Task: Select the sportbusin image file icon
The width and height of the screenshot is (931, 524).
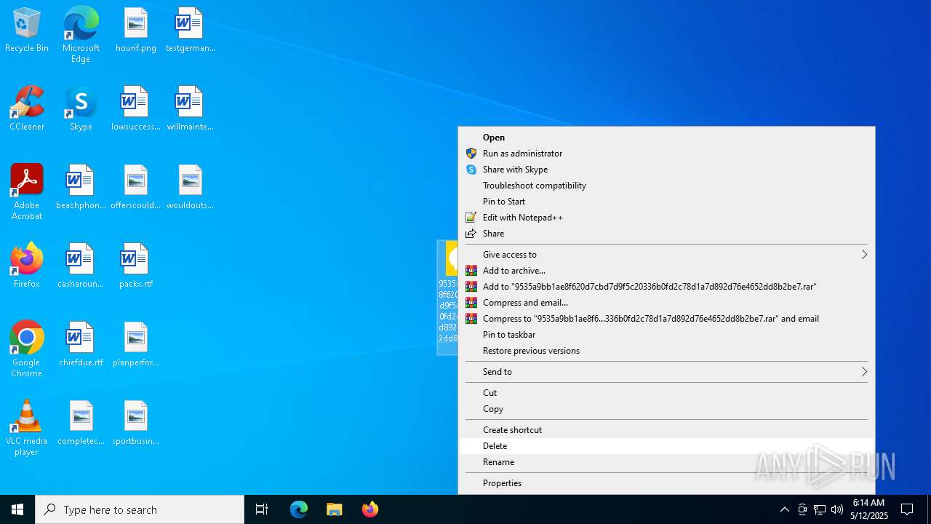Action: click(x=136, y=424)
